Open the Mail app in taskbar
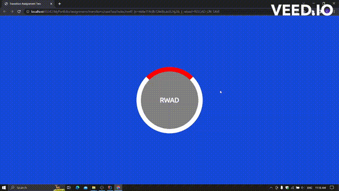 (x=85, y=187)
